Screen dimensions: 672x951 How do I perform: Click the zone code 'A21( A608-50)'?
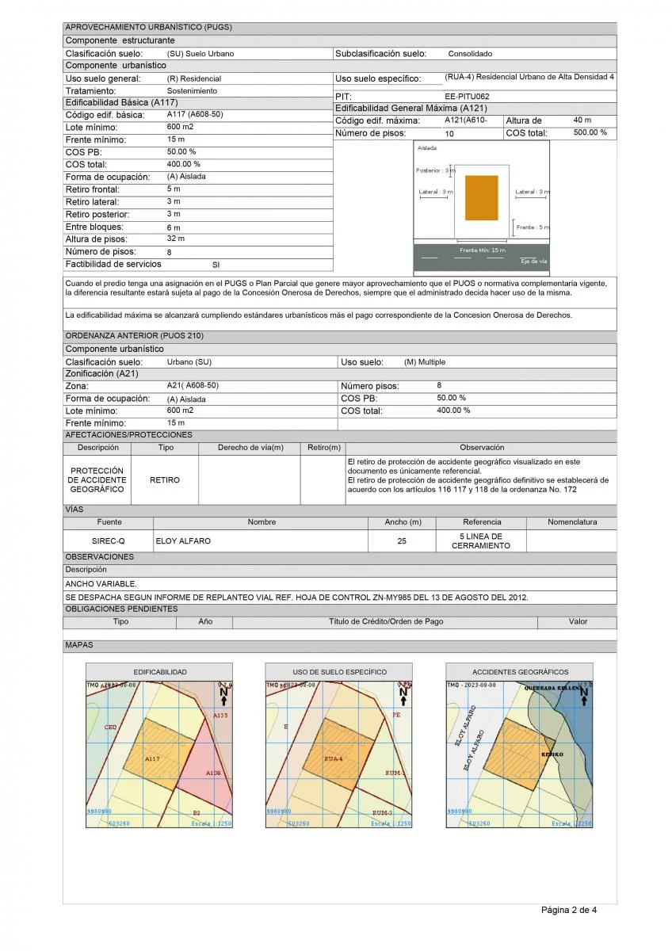tap(193, 385)
